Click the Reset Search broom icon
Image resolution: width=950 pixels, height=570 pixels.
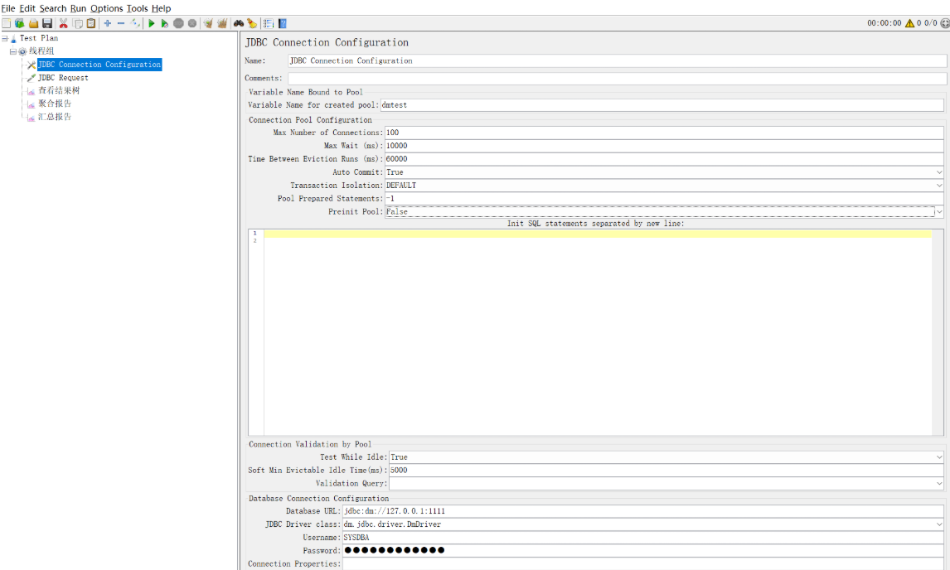(252, 23)
